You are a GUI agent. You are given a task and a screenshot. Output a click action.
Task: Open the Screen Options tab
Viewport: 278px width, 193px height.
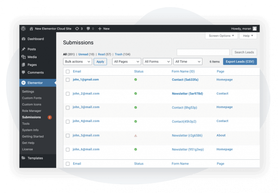221,36
